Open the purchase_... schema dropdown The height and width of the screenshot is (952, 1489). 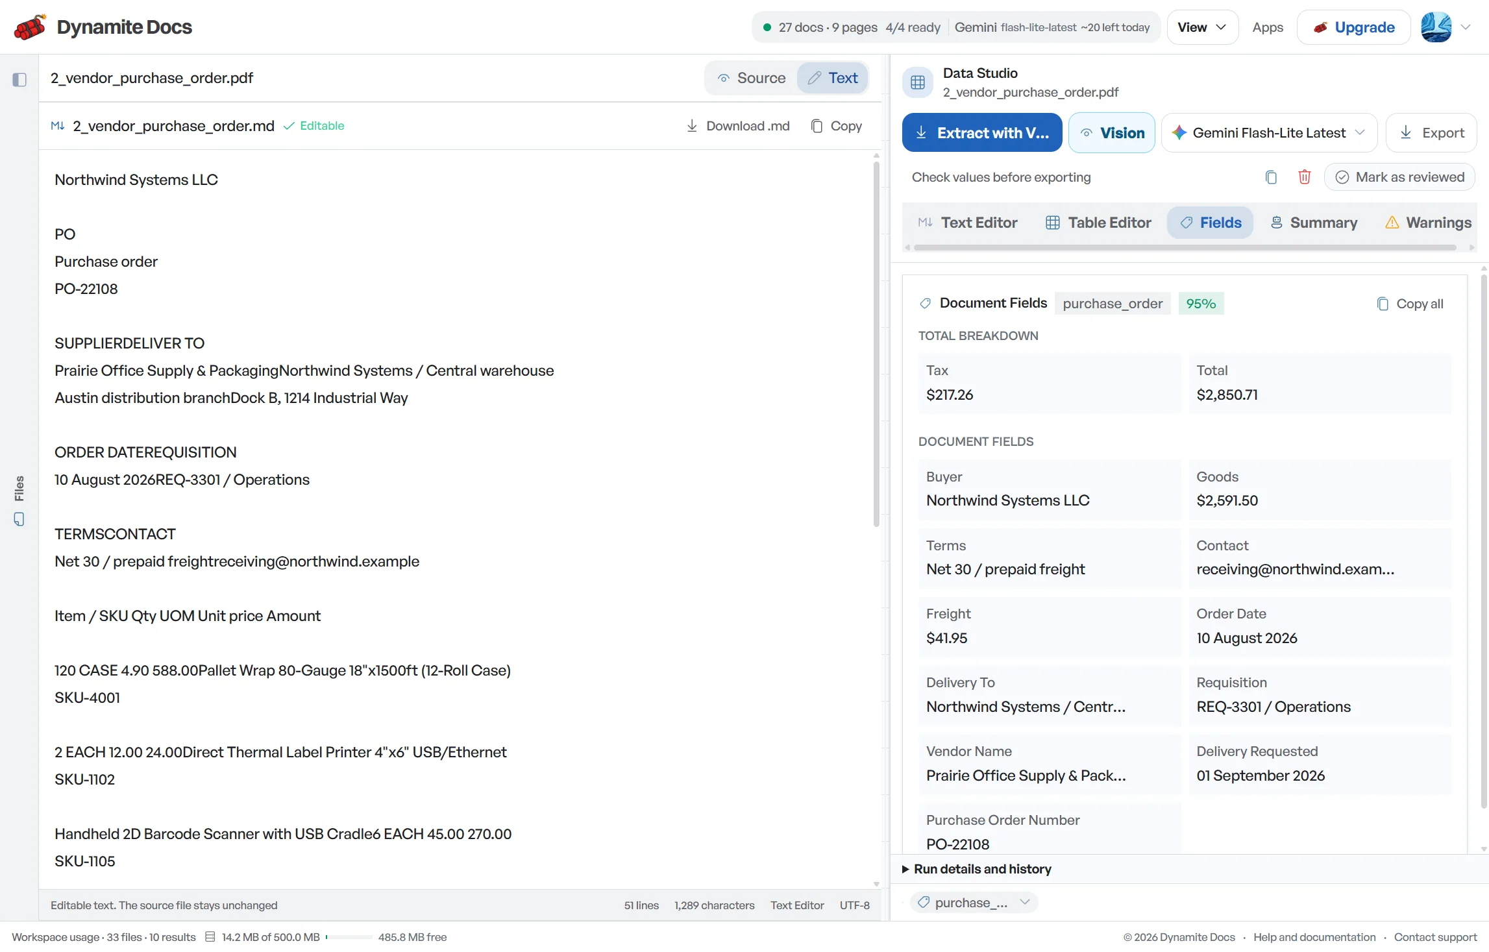click(974, 903)
